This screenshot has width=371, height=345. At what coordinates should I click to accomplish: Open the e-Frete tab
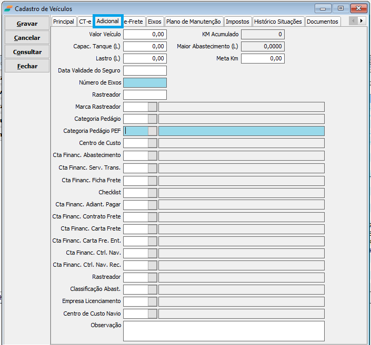point(134,22)
